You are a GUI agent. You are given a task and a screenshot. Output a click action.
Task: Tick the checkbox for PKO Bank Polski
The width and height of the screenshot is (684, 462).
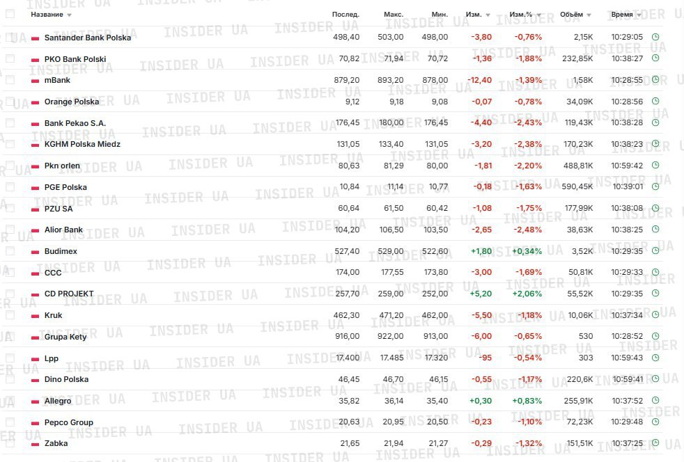coord(10,58)
